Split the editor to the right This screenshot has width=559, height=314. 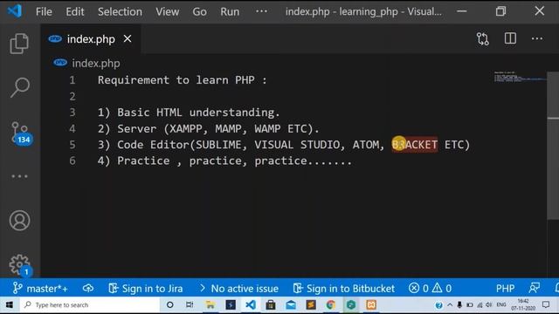[510, 38]
